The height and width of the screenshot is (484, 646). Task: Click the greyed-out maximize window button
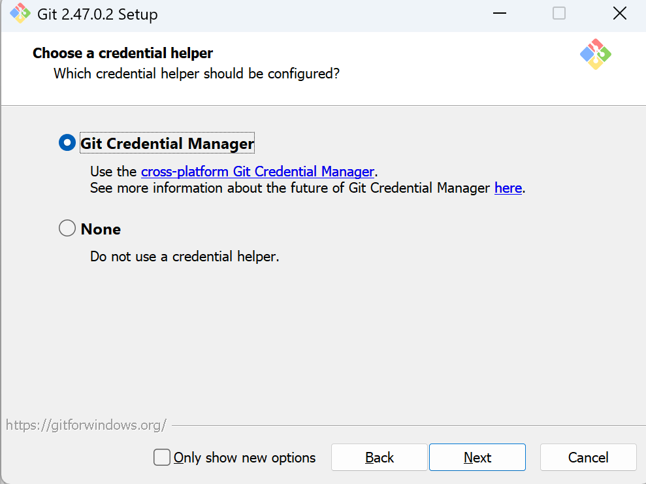coord(559,14)
